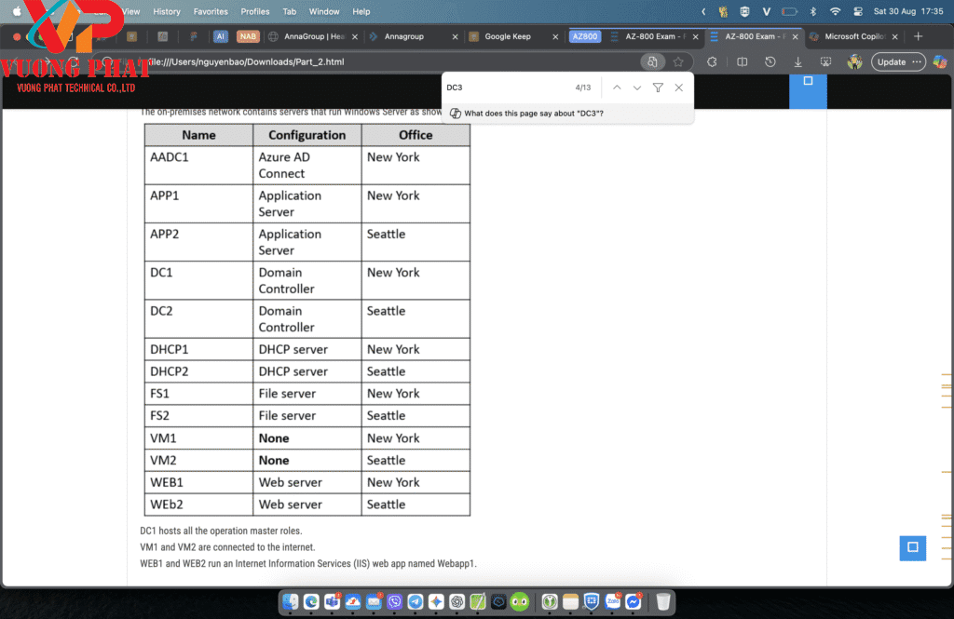Open Telegram from the dock
Screen dimensions: 954x619
pyautogui.click(x=416, y=601)
